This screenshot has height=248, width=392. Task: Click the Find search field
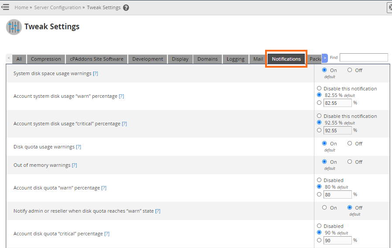pyautogui.click(x=363, y=57)
